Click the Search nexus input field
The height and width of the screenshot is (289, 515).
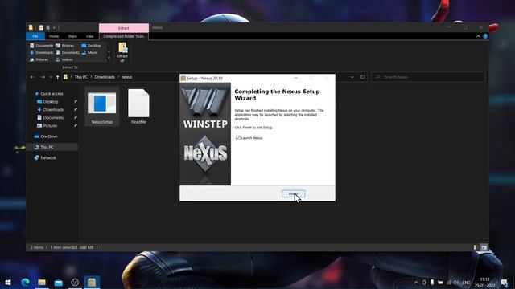[x=429, y=77]
